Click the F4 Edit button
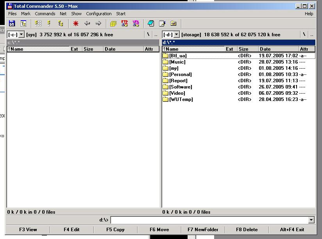This screenshot has width=322, height=239. [x=72, y=230]
